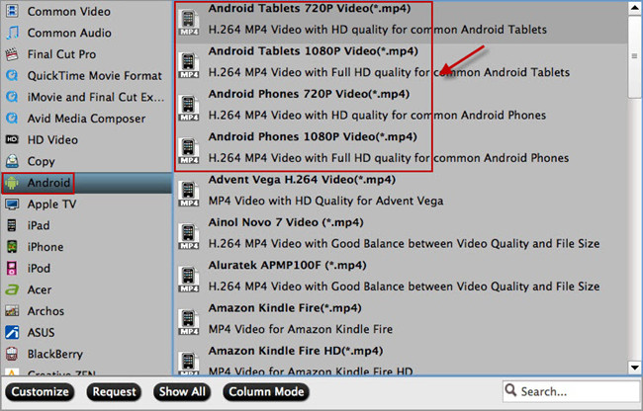Click the Final Cut Pro clapperboard icon

[12, 54]
